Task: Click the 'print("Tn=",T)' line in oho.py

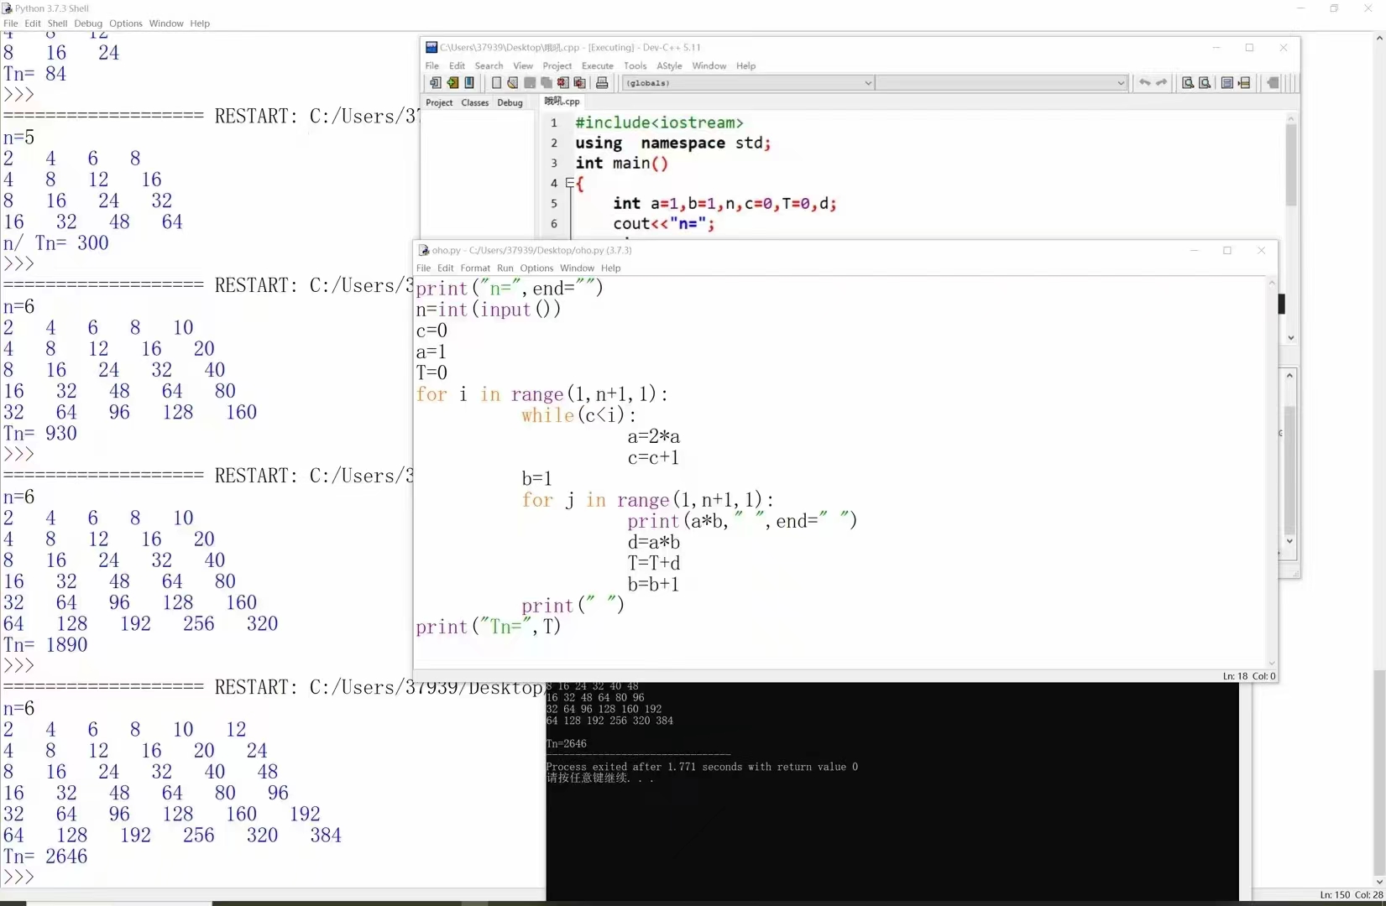Action: coord(489,627)
